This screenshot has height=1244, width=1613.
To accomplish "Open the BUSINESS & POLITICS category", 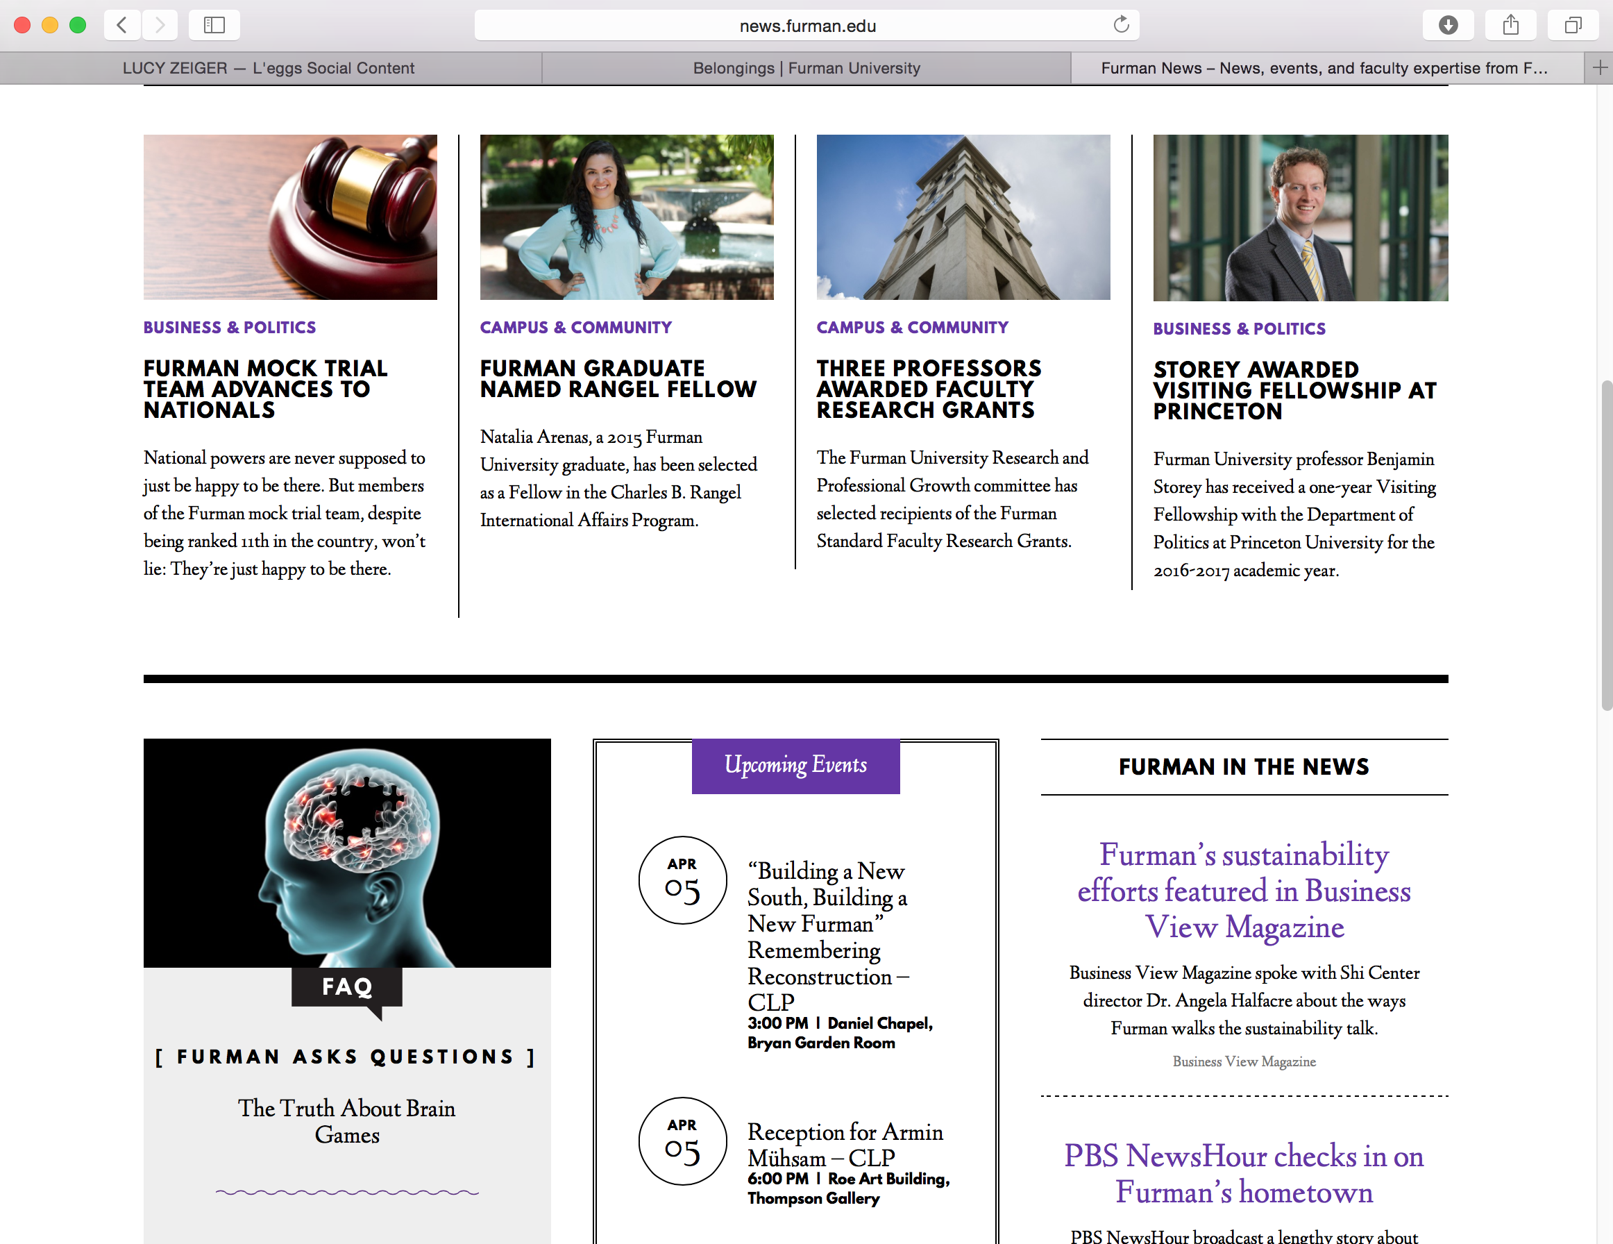I will pyautogui.click(x=230, y=326).
